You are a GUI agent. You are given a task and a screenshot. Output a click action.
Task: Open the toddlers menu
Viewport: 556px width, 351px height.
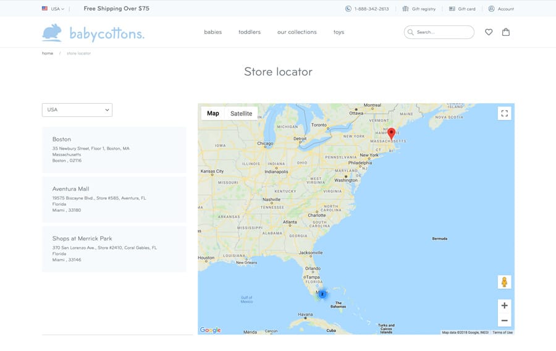tap(250, 32)
